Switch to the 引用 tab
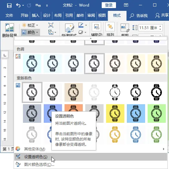This screenshot has width=169, height=169. [69, 16]
